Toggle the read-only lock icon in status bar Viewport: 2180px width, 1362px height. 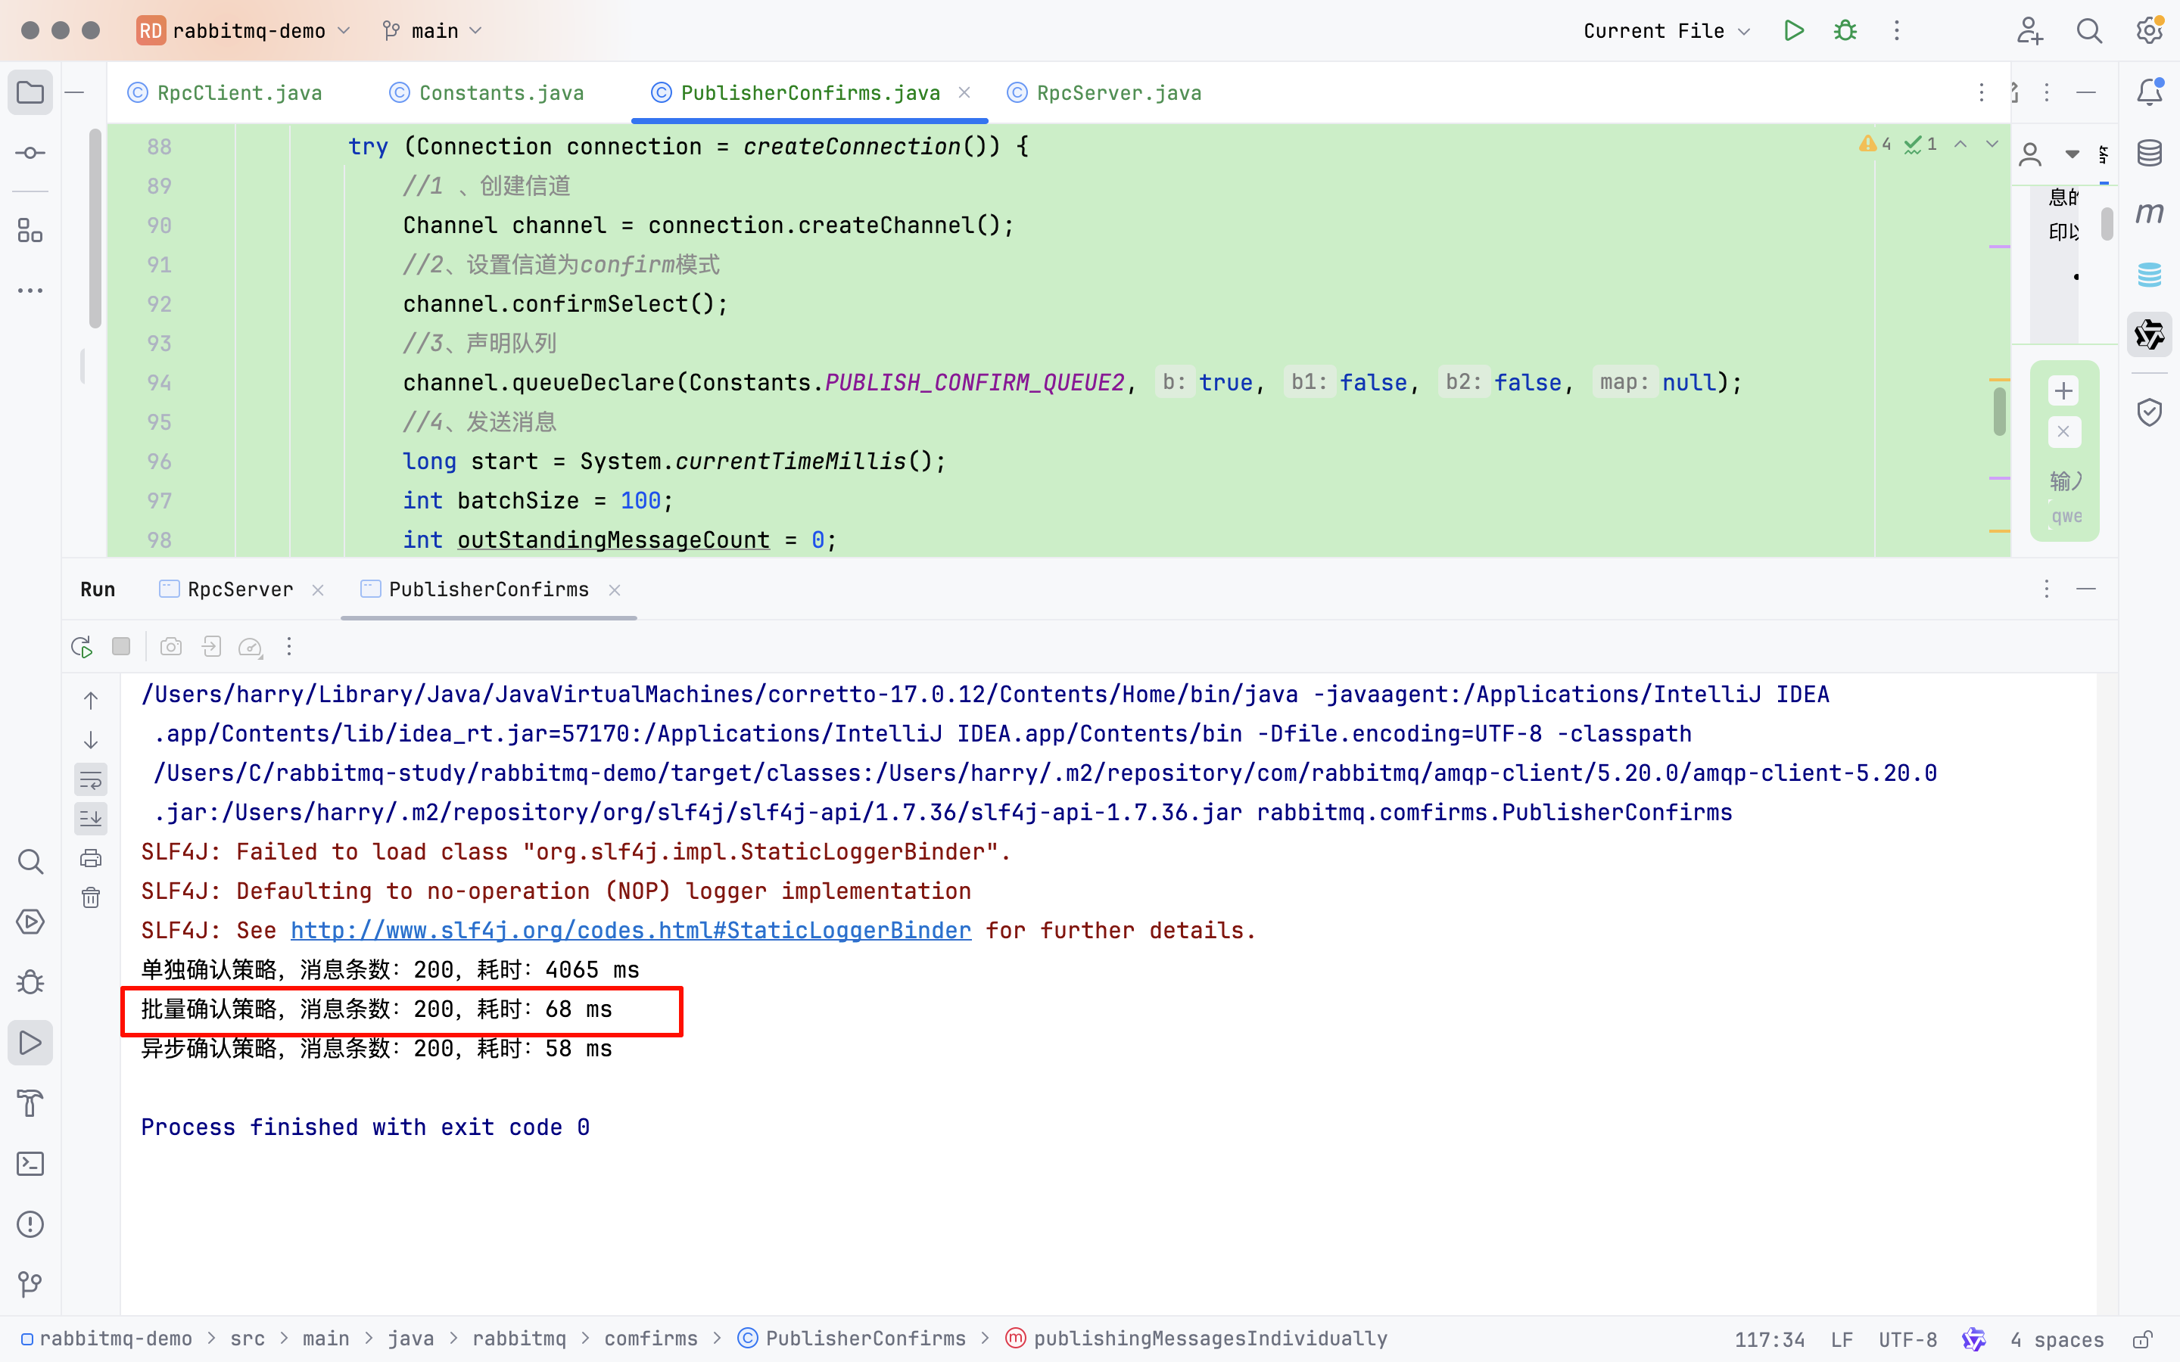pos(2143,1339)
